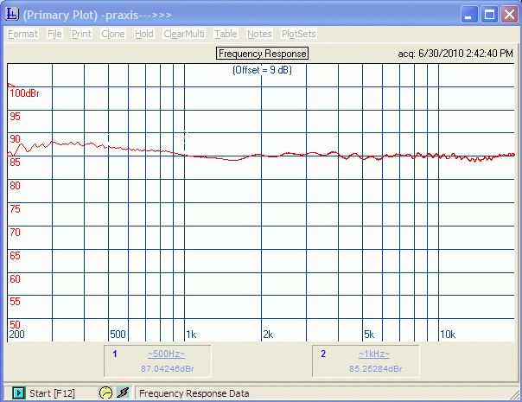This screenshot has width=522, height=402.
Task: Open the File menu
Action: [x=54, y=34]
